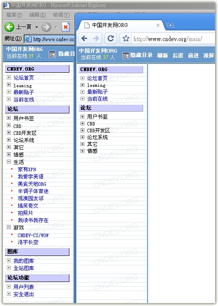Click Chrome back arrow button
218x306 pixels.
tap(84, 39)
